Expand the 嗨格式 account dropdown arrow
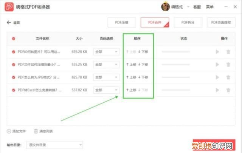242x153 pixels. 188,7
